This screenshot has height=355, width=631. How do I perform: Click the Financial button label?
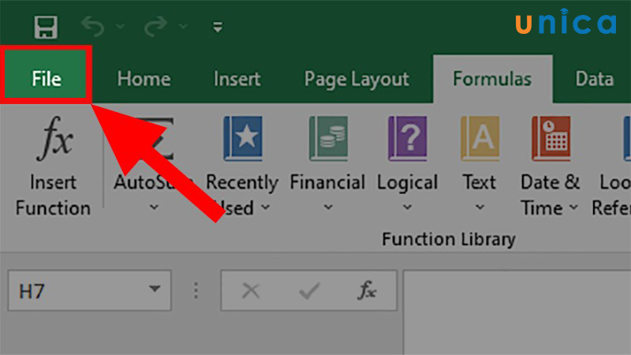pyautogui.click(x=327, y=182)
